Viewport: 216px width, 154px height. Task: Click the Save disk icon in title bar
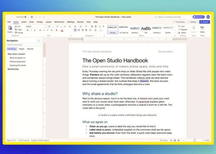32,17
